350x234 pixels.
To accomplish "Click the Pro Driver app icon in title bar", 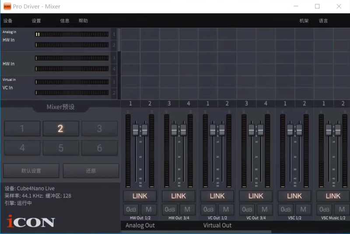I will pos(7,7).
